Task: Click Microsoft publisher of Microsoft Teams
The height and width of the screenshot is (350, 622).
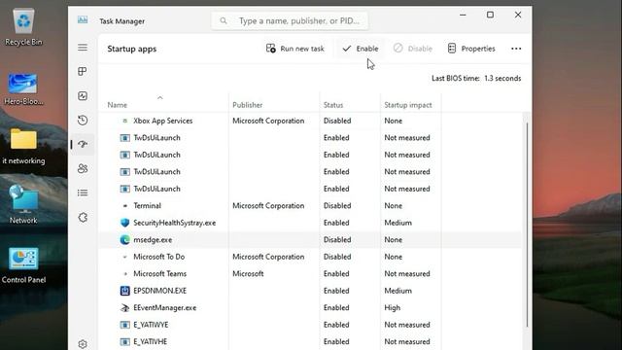Action: tap(248, 274)
